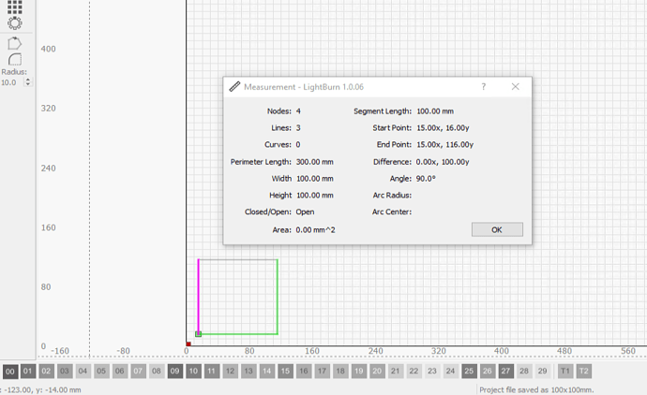Select the Start Point editor tool
Viewport: 647px width, 395px height.
pos(14,43)
